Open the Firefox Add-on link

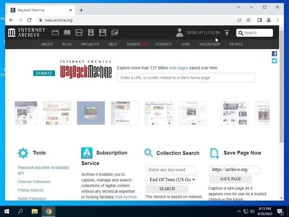(30, 190)
